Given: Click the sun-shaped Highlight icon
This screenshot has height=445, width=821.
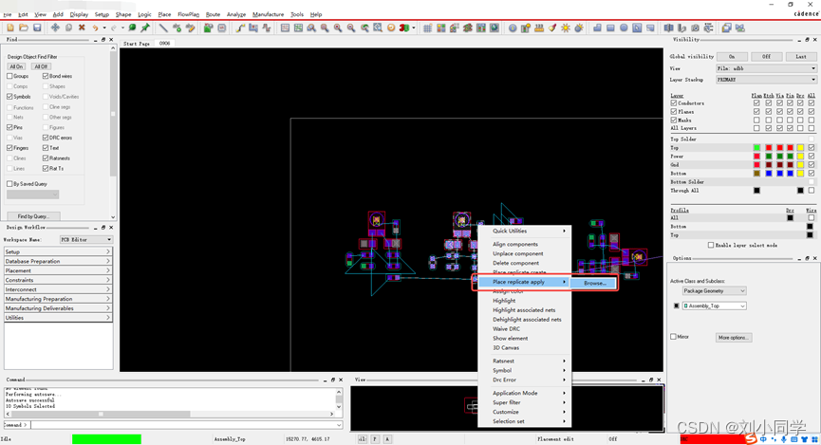Looking at the screenshot, I should 566,28.
